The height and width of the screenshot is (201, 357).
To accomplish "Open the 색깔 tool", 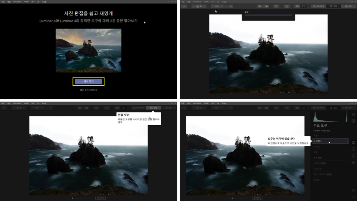I will pyautogui.click(x=315, y=152).
